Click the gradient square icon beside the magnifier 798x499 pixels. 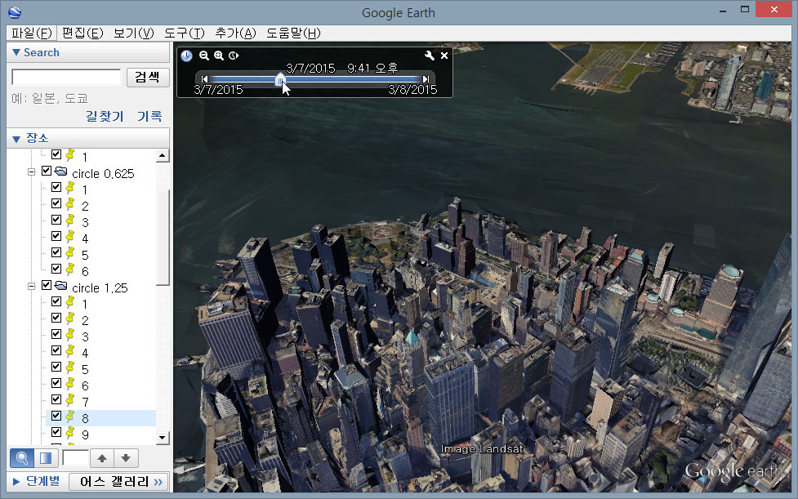point(46,458)
